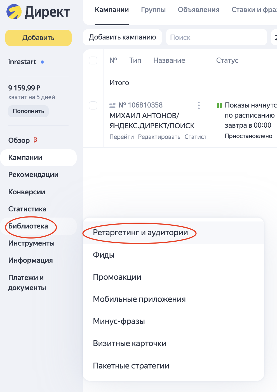Click the Перейти link under the campaign
Viewport: 277px width, 392px height.
pyautogui.click(x=122, y=137)
